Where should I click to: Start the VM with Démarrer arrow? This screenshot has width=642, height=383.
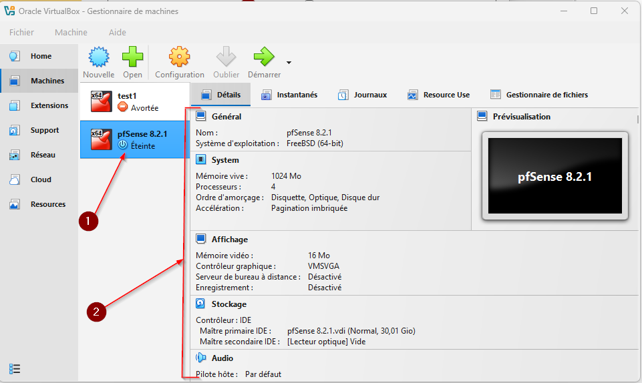[x=264, y=57]
